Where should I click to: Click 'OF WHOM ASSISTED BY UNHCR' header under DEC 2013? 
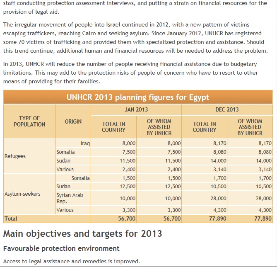250,127
